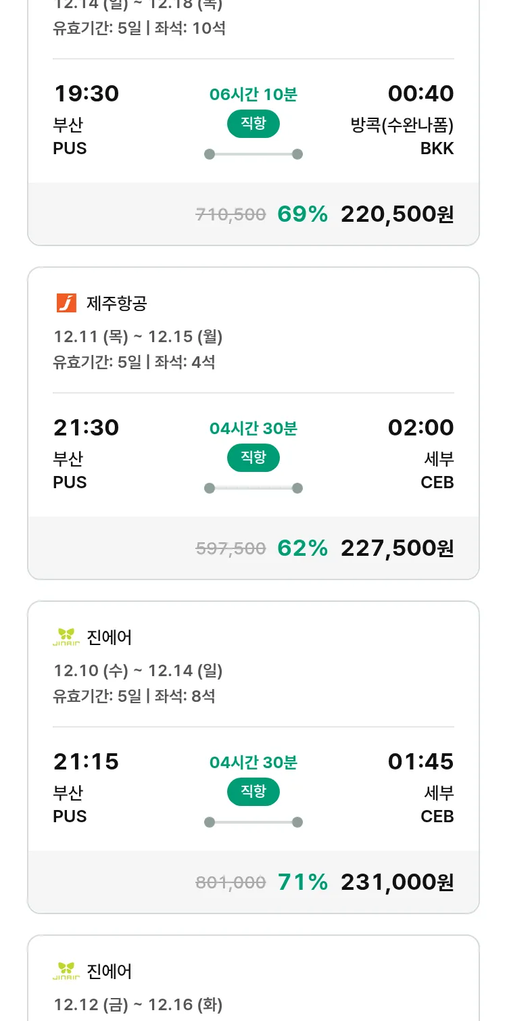Tap the 직항 badge on Jin Air 21:15 flight
This screenshot has height=1021, width=507.
point(253,792)
